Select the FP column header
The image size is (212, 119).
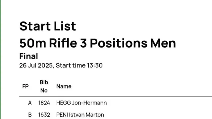(26, 86)
